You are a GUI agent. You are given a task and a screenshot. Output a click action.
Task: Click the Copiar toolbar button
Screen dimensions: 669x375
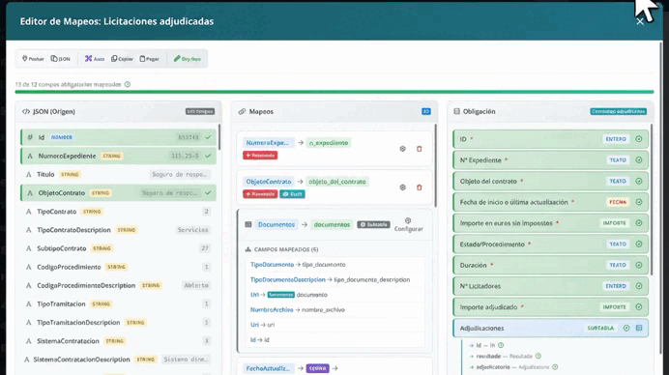(x=123, y=59)
